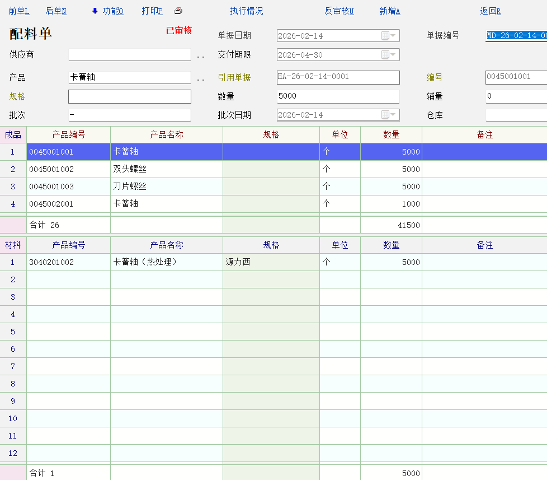Click 返回 to go back

(490, 11)
